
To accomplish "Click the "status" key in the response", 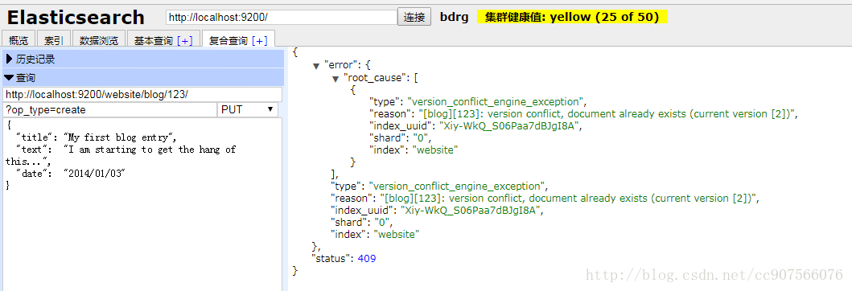I will click(x=331, y=258).
